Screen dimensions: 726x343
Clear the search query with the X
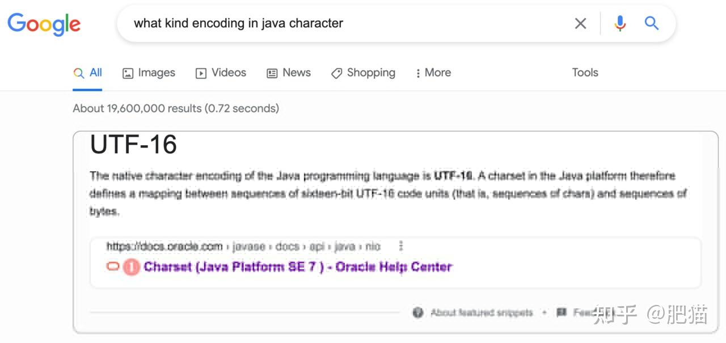tap(580, 23)
